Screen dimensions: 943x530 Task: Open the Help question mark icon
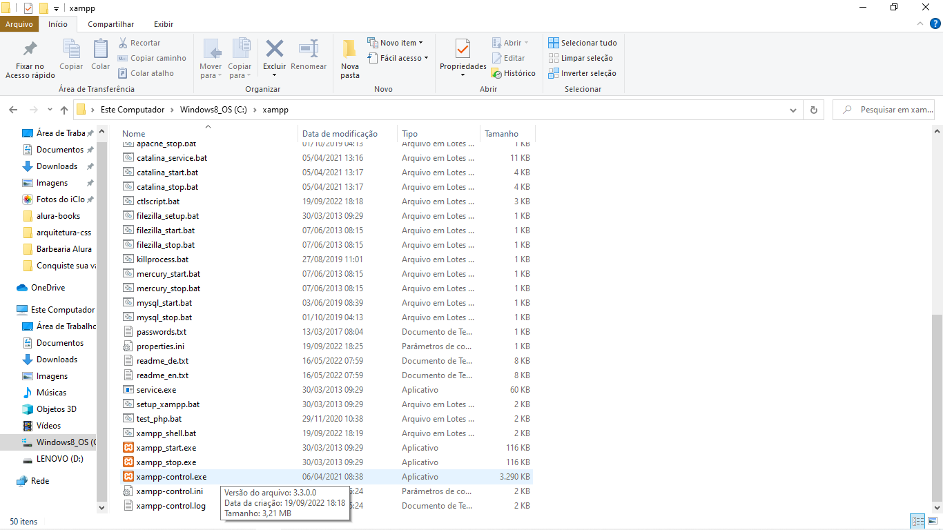(x=935, y=23)
